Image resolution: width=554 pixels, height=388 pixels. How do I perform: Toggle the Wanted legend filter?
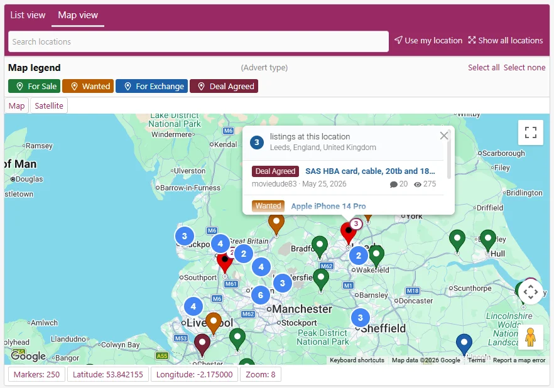pyautogui.click(x=88, y=86)
